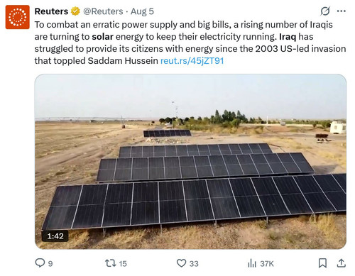The height and width of the screenshot is (276, 355).
Task: Play the solar panels video
Action: [x=190, y=162]
